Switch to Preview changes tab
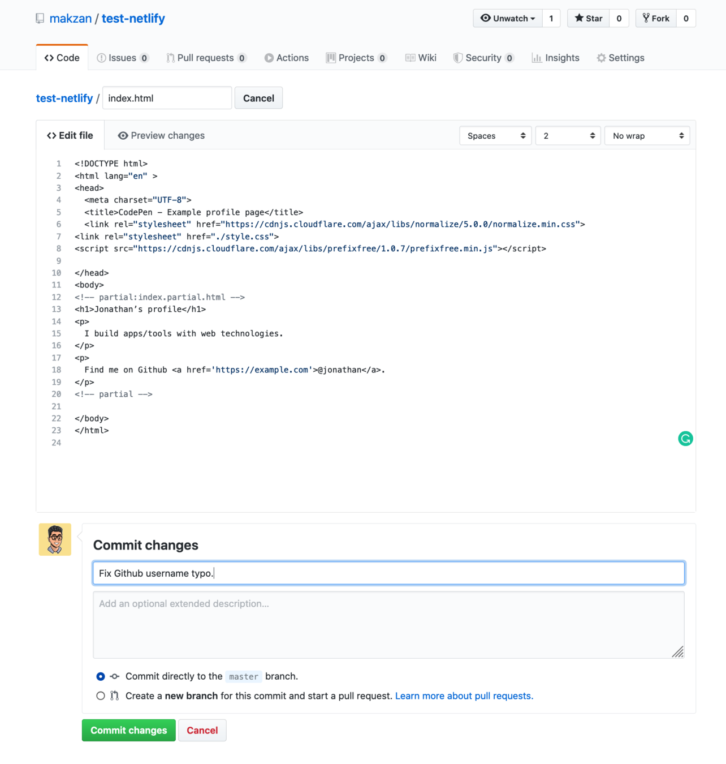 161,136
